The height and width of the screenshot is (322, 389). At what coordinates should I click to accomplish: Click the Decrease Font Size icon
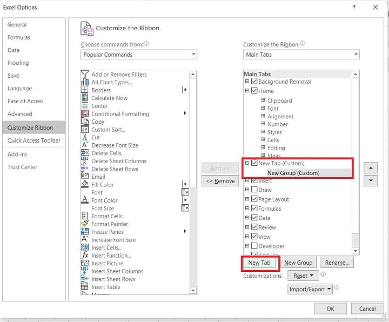click(85, 145)
